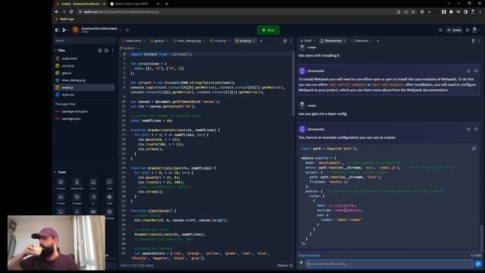Open package-lock.json file

click(74, 111)
